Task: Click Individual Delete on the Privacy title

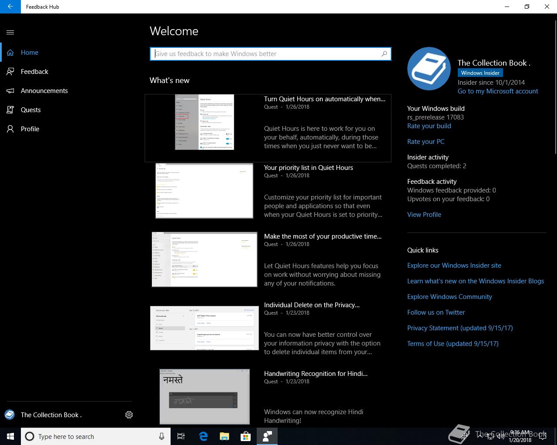Action: pos(312,305)
